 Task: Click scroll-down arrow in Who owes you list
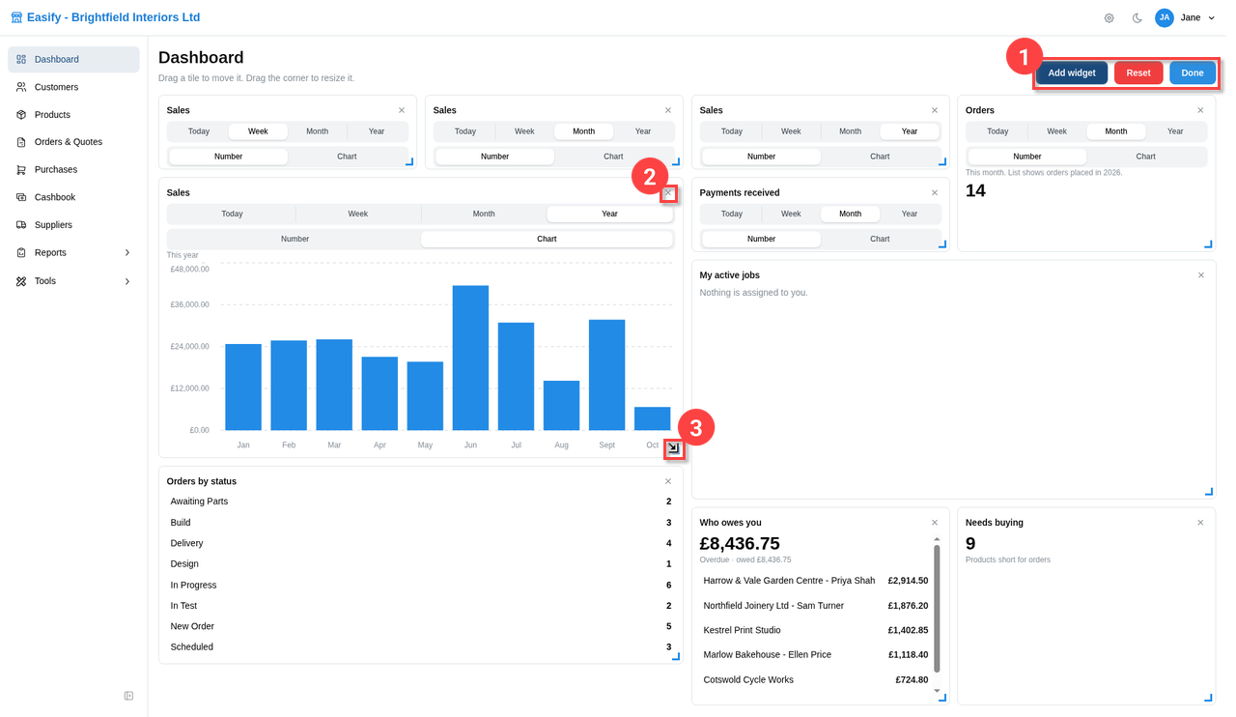pyautogui.click(x=937, y=691)
